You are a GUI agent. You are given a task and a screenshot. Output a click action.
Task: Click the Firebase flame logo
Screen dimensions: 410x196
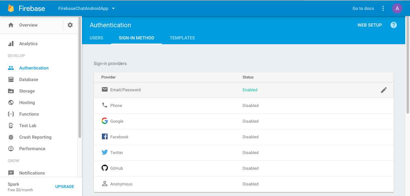tap(11, 8)
